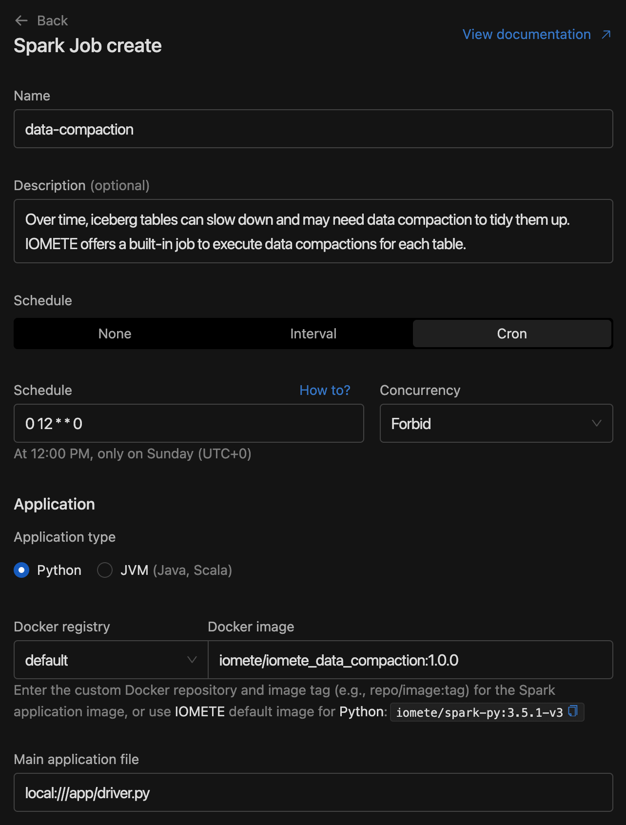Open the Docker registry dropdown set to default
The width and height of the screenshot is (626, 825).
point(111,660)
